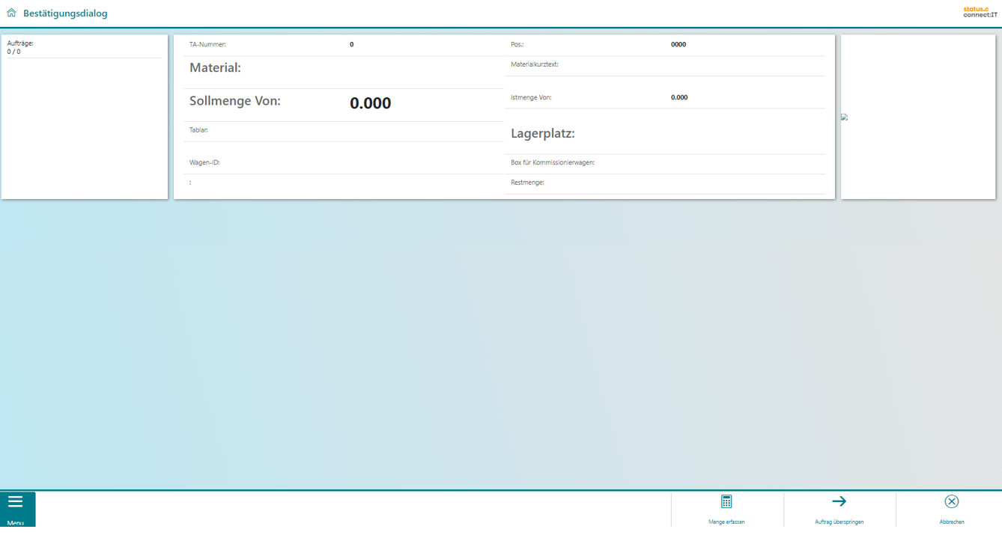Click the home icon beside Bestätigungsdialog
The image size is (1002, 541).
[11, 13]
